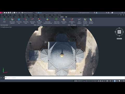The width and height of the screenshot is (125, 94).
Task: Click the VRSA - Solid panel title
Action: coord(86,25)
